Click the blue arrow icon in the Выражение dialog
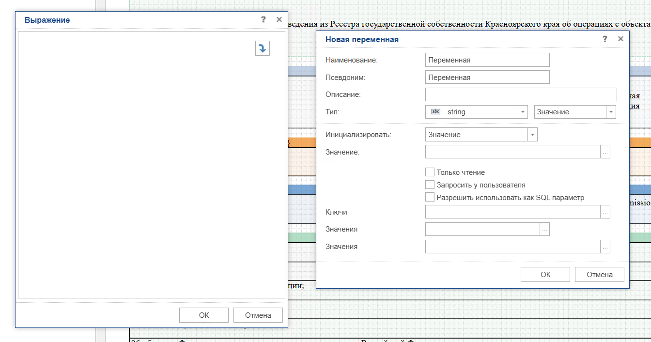 [262, 48]
